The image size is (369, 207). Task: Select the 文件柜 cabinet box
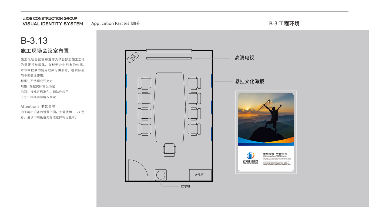[200, 175]
